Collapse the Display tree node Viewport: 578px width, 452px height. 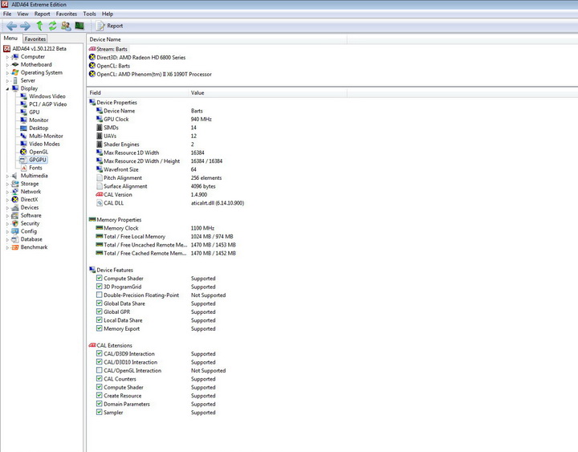[7, 89]
